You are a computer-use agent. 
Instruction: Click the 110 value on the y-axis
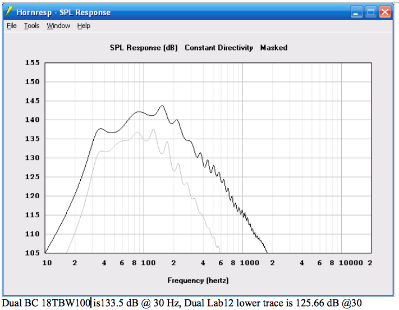33,234
